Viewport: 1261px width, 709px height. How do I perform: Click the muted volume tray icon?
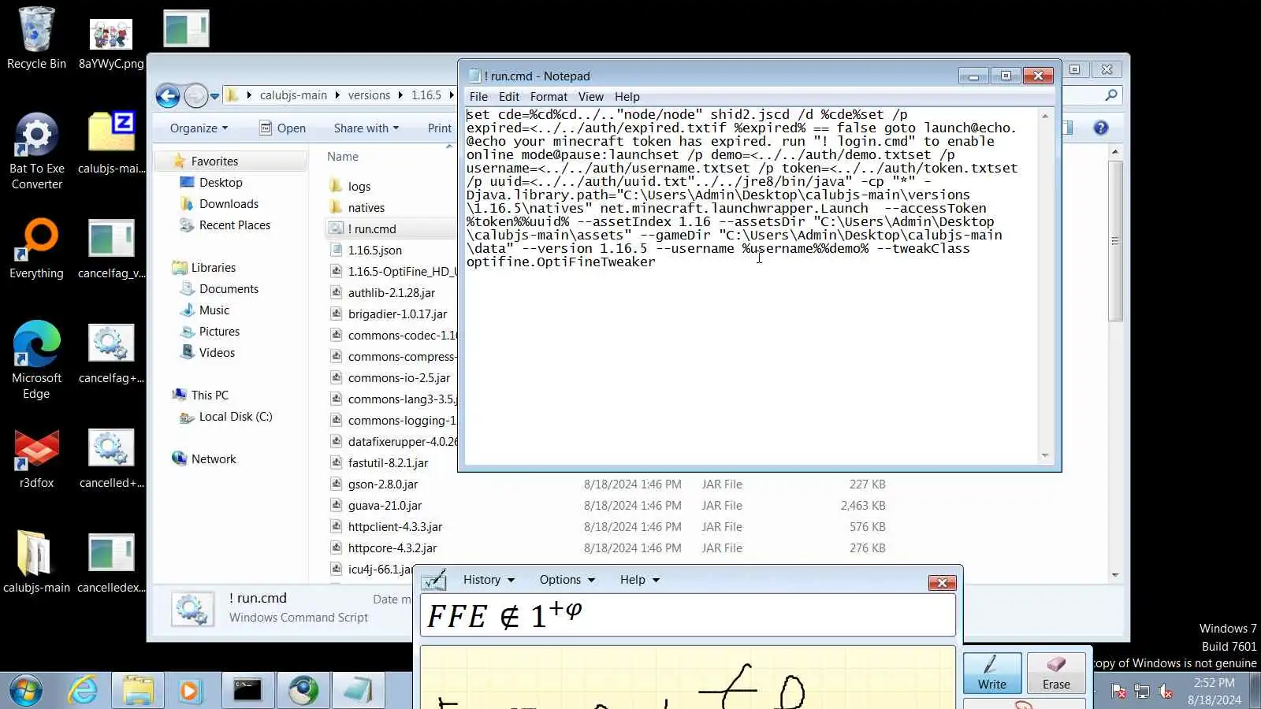1166,692
